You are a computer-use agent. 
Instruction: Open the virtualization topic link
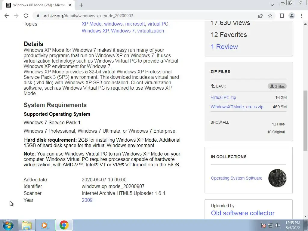151,31
